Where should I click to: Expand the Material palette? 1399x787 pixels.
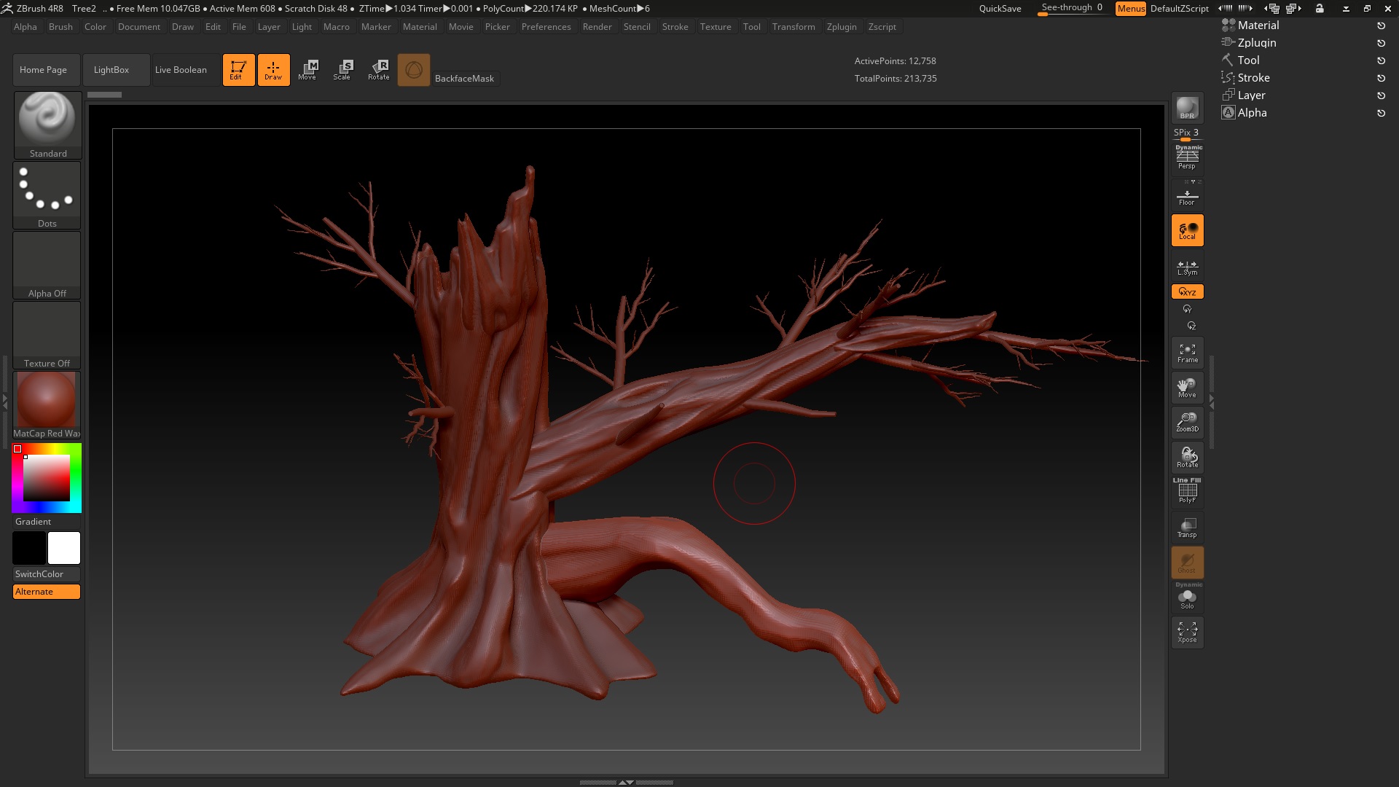click(x=1258, y=26)
